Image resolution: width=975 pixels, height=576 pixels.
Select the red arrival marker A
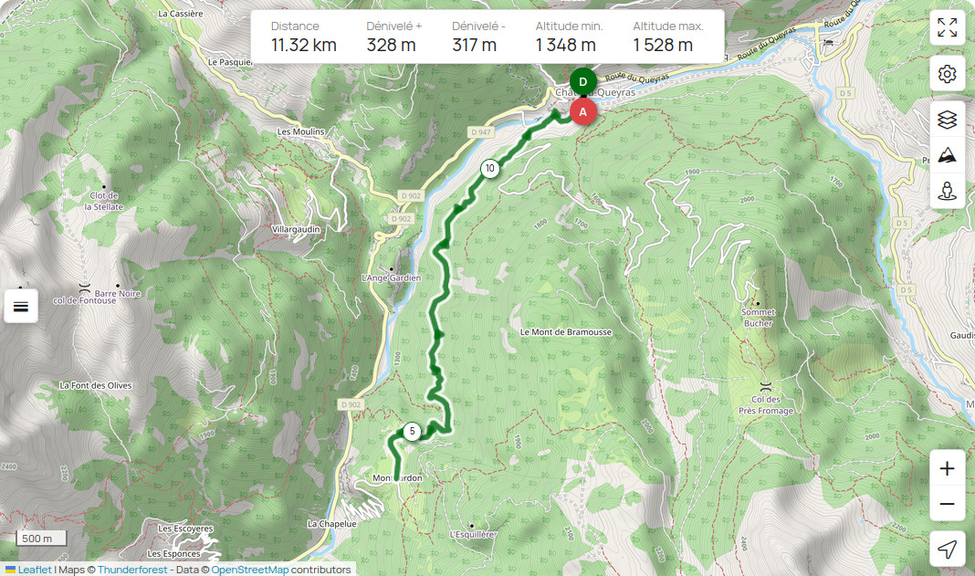(x=583, y=112)
